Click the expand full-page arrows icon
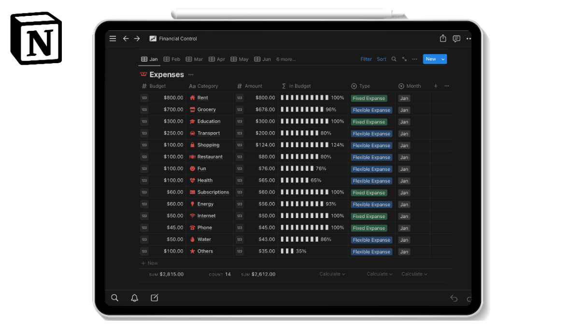Viewport: 582px width, 327px height. tap(404, 59)
